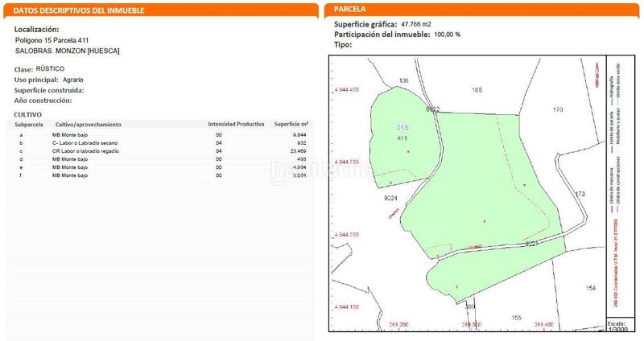Screen dimensions: 644x341
Task: Click the 'Subparcela' column header
Action: coord(29,125)
